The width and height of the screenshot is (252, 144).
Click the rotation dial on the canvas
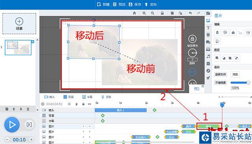tap(193, 53)
